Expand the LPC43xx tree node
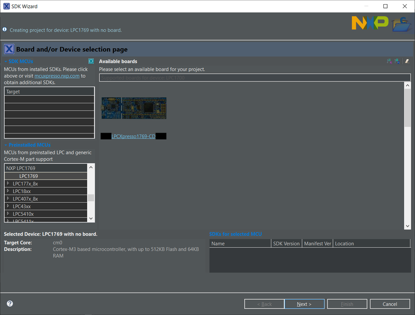Screen dimensions: 415x315 coord(8,206)
